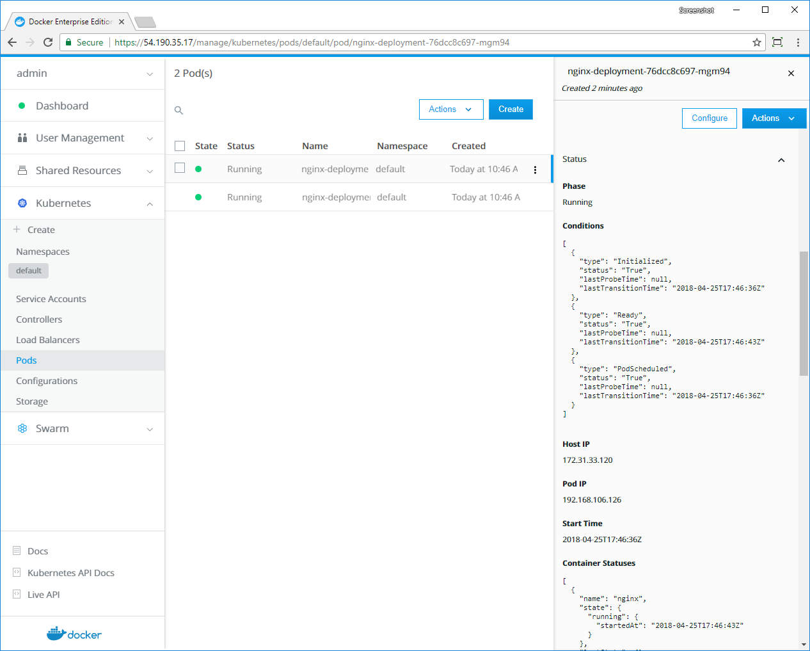Collapse the Status section chevron
The width and height of the screenshot is (810, 651).
pos(781,160)
